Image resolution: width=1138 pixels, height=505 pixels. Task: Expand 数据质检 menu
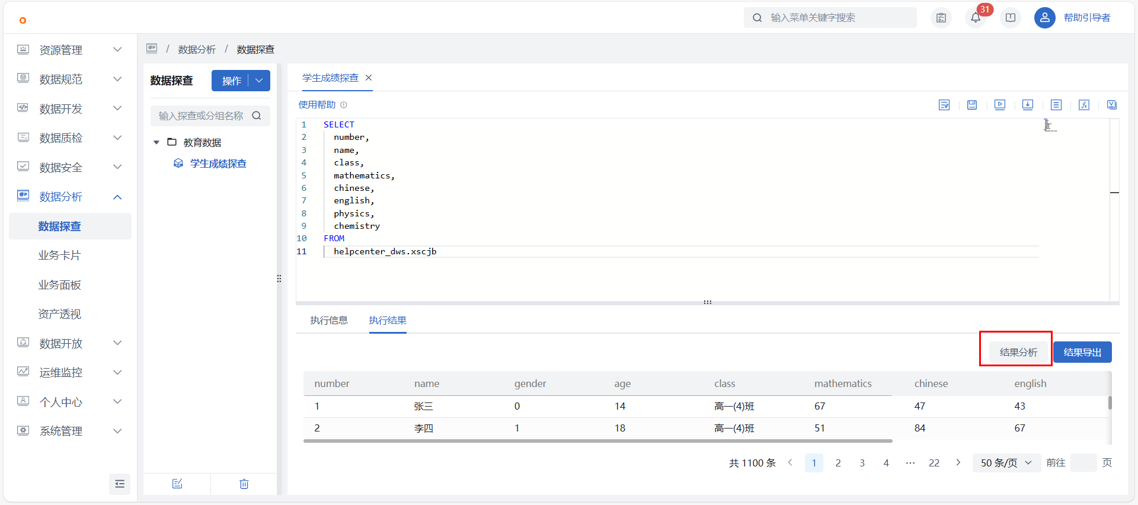pos(117,138)
